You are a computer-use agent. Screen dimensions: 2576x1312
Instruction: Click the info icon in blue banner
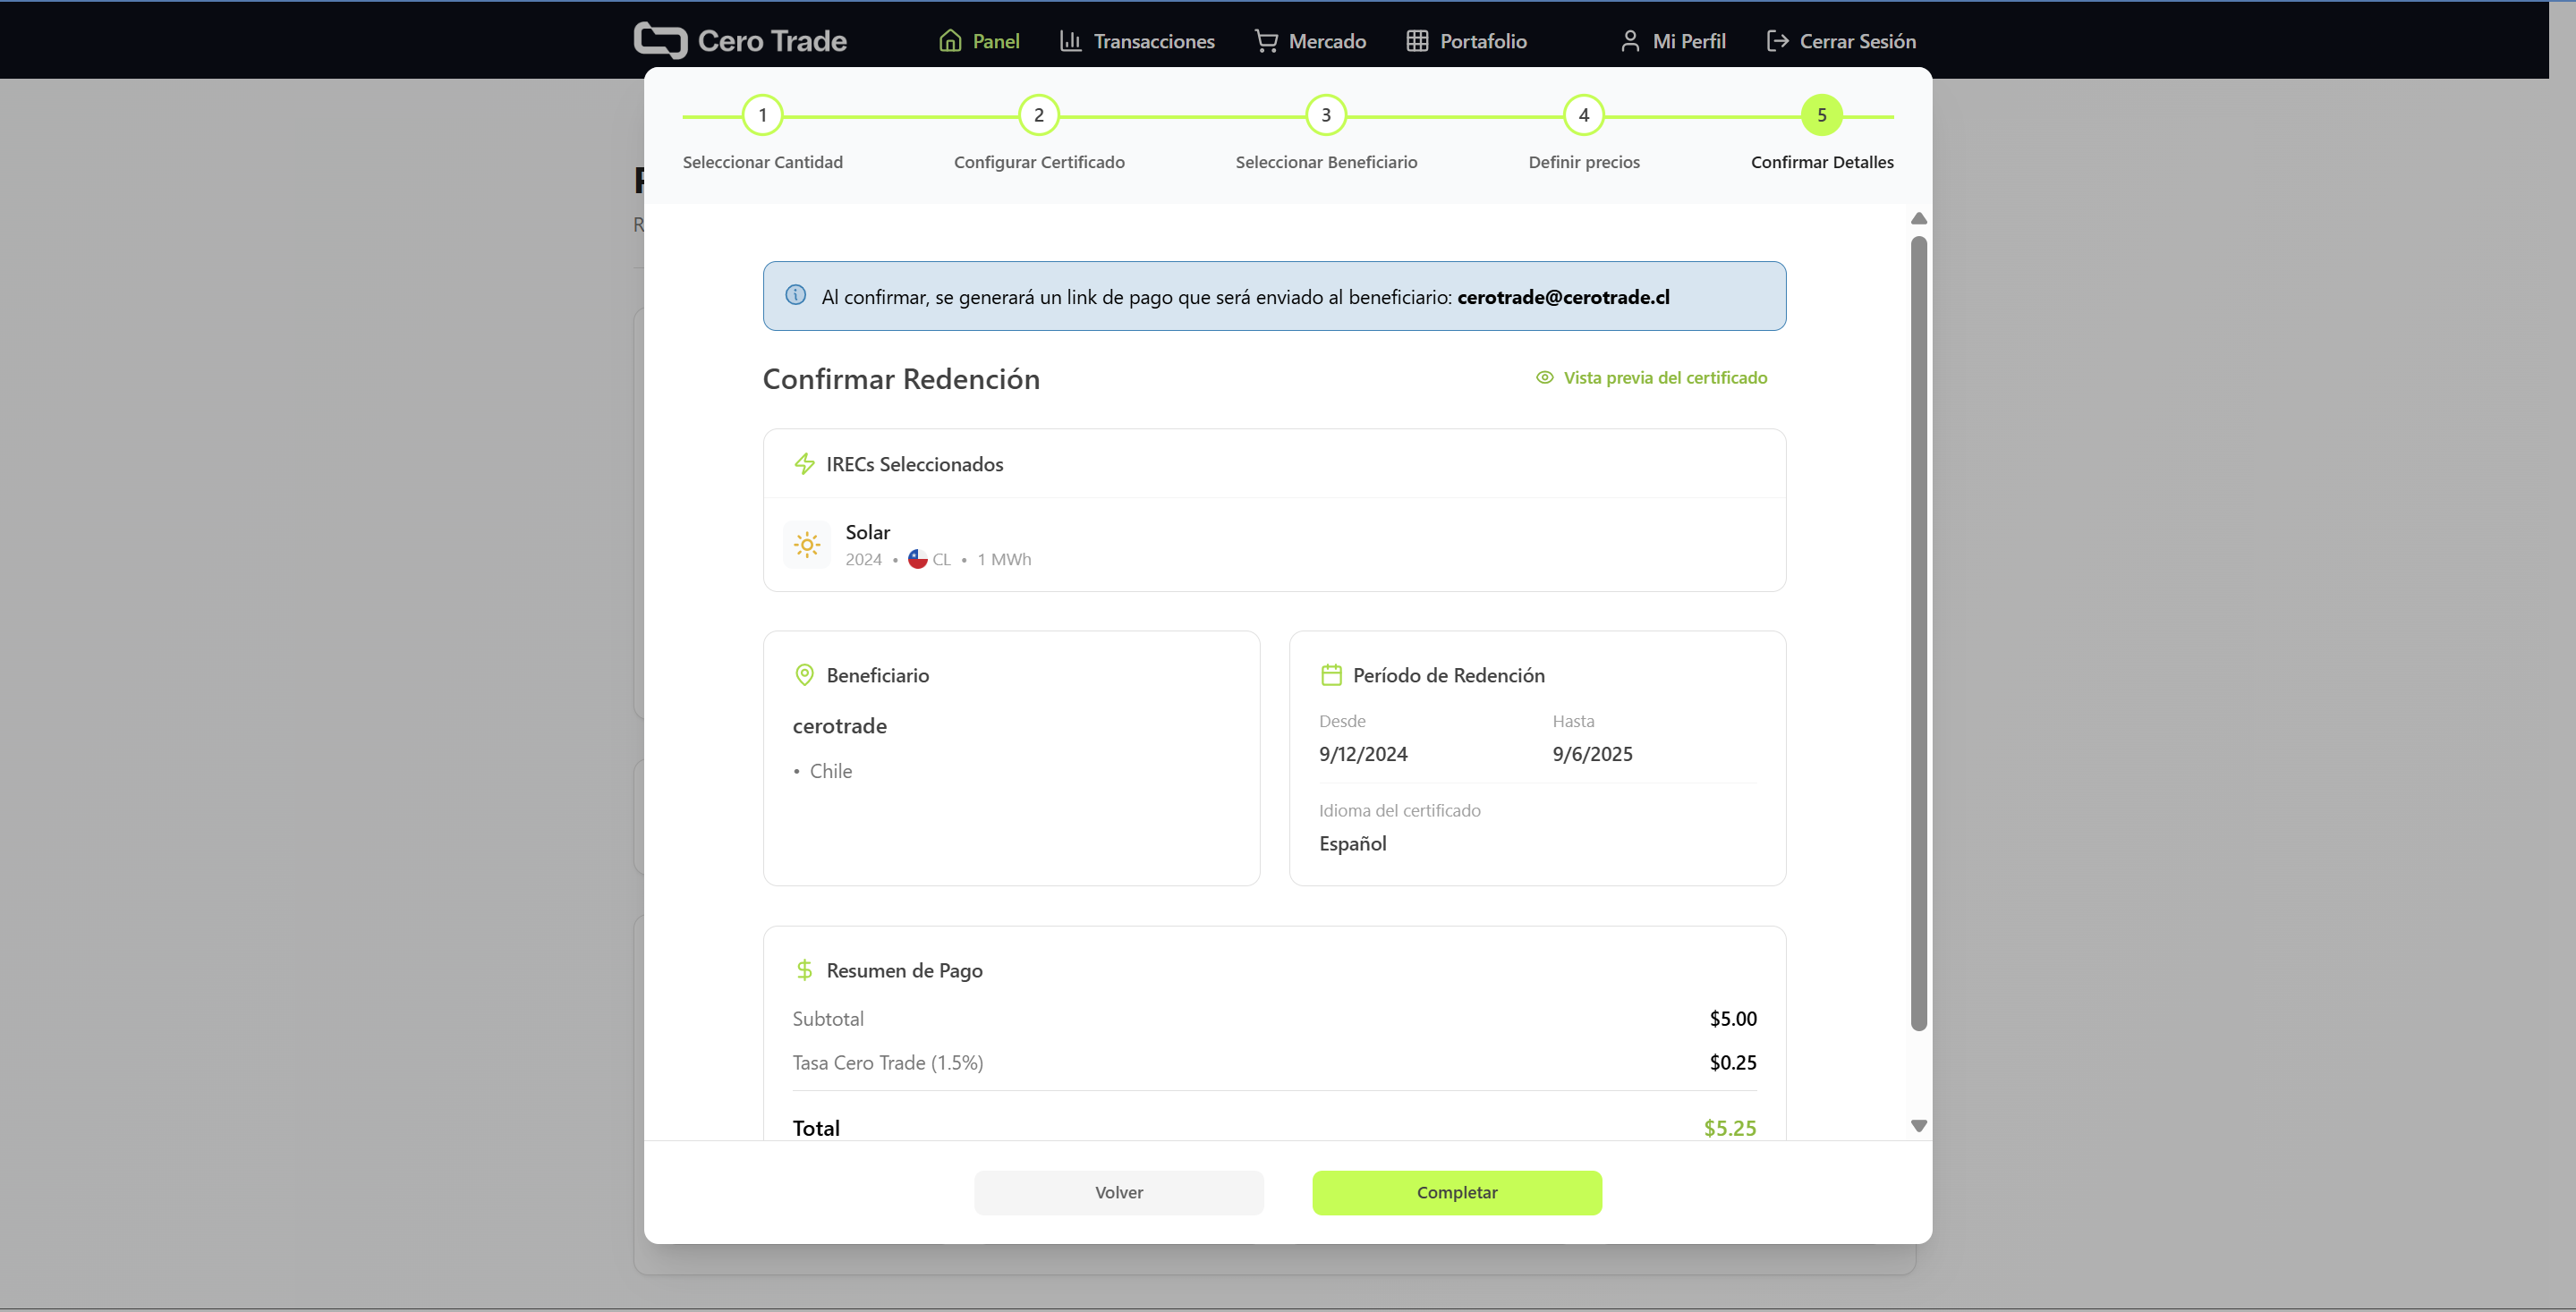click(x=795, y=295)
